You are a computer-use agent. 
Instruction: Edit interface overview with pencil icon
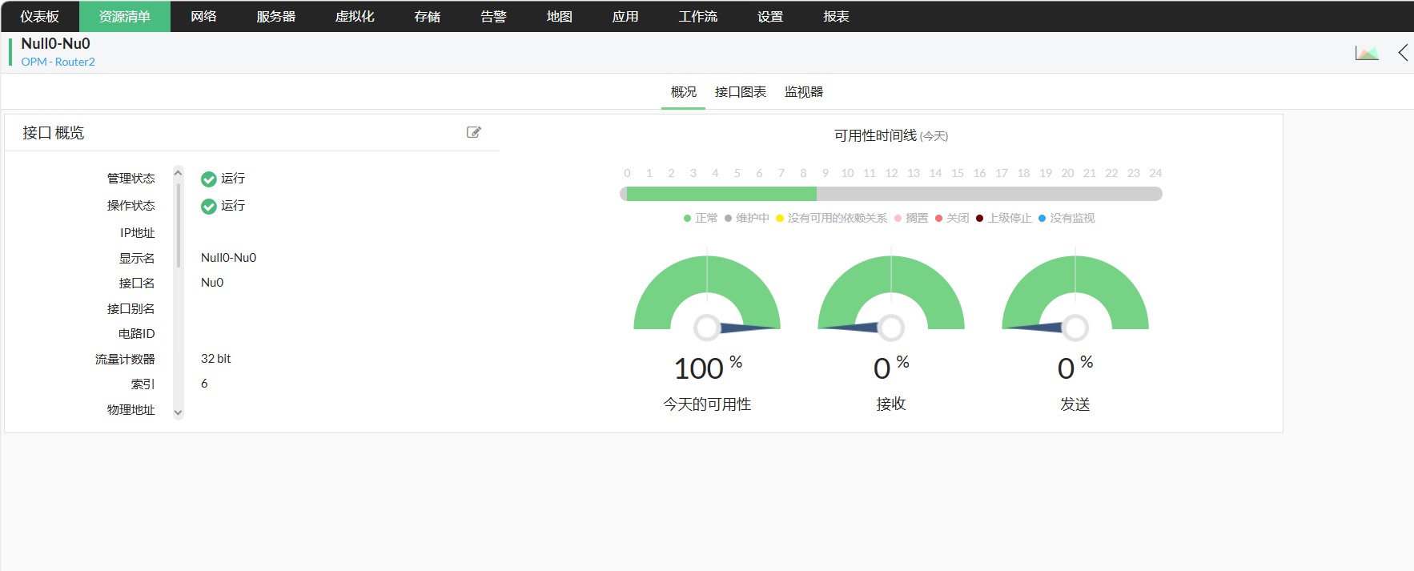click(x=474, y=132)
